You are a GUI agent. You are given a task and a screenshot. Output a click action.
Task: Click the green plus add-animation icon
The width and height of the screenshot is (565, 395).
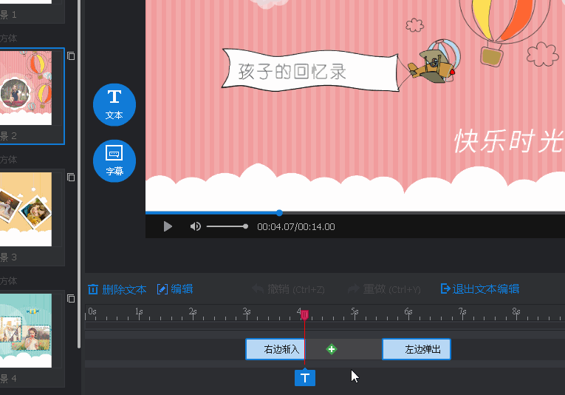(332, 349)
